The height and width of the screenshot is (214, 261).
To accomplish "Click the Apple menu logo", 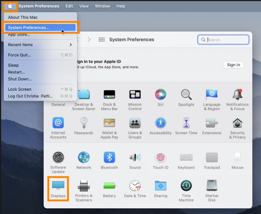I will tap(10, 6).
